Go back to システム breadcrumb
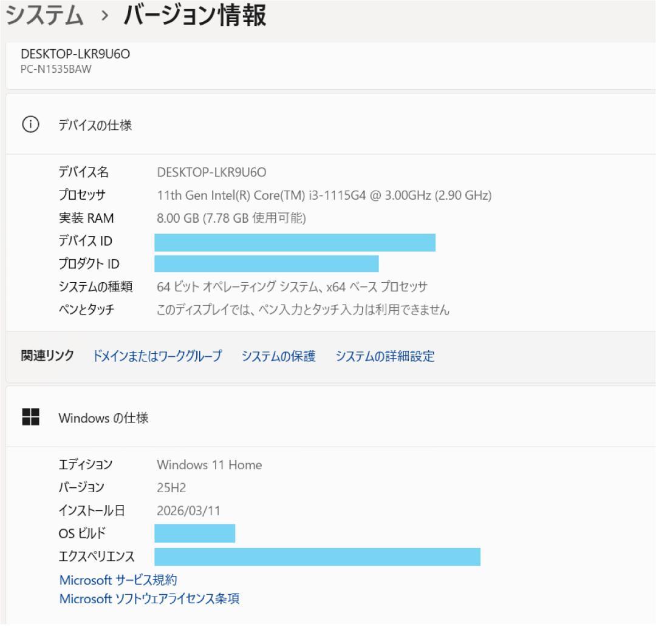 pyautogui.click(x=45, y=15)
